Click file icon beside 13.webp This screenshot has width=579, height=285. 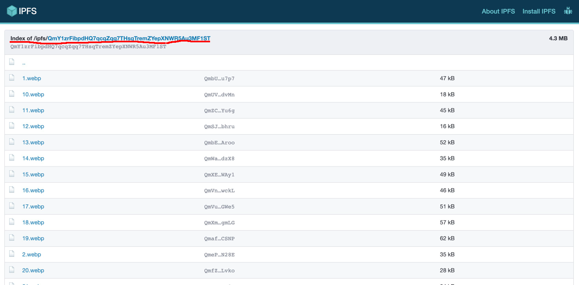click(x=12, y=142)
